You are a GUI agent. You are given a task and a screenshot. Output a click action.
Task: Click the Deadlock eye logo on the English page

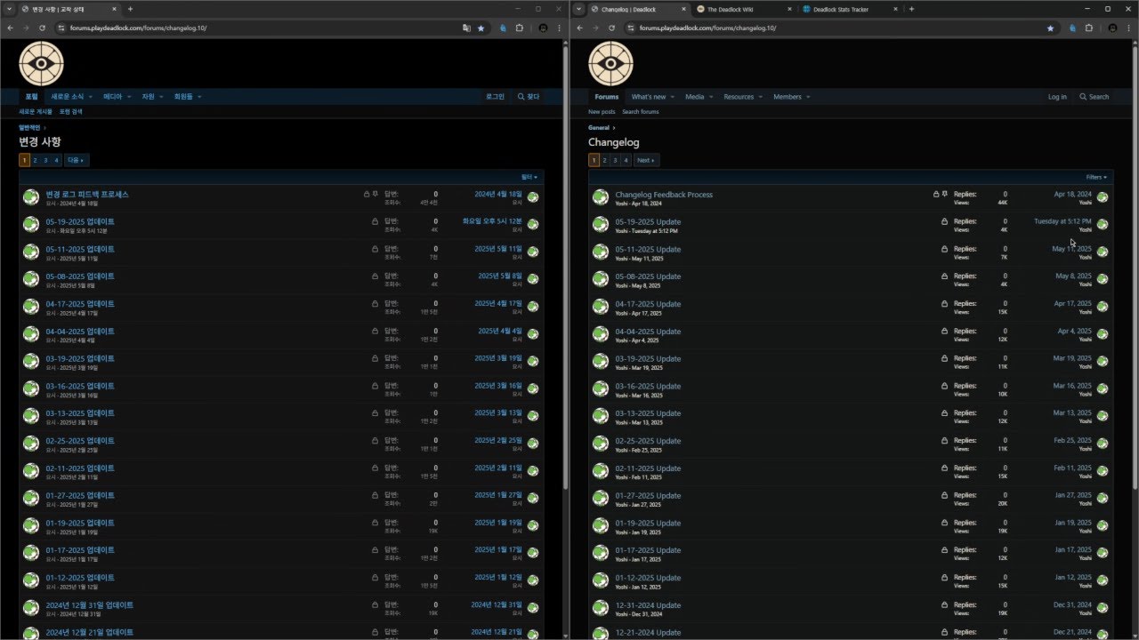tap(610, 63)
